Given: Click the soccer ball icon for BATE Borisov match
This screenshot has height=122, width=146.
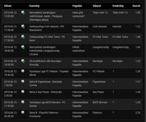Looking at the screenshot, I should point(23,102).
